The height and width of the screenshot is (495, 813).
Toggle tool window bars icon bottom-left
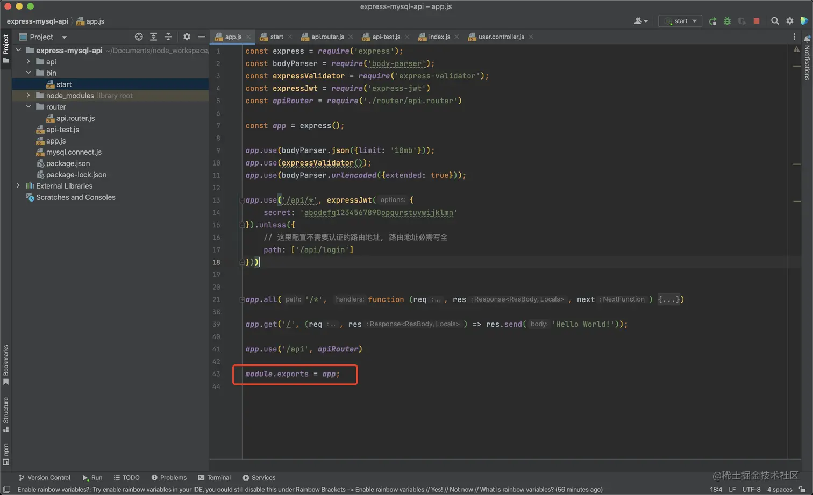click(6, 490)
